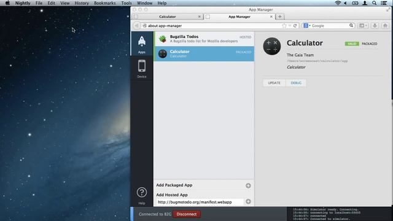Screen dimensions: 393x221
Task: Click the green VALID badge
Action: pyautogui.click(x=352, y=44)
